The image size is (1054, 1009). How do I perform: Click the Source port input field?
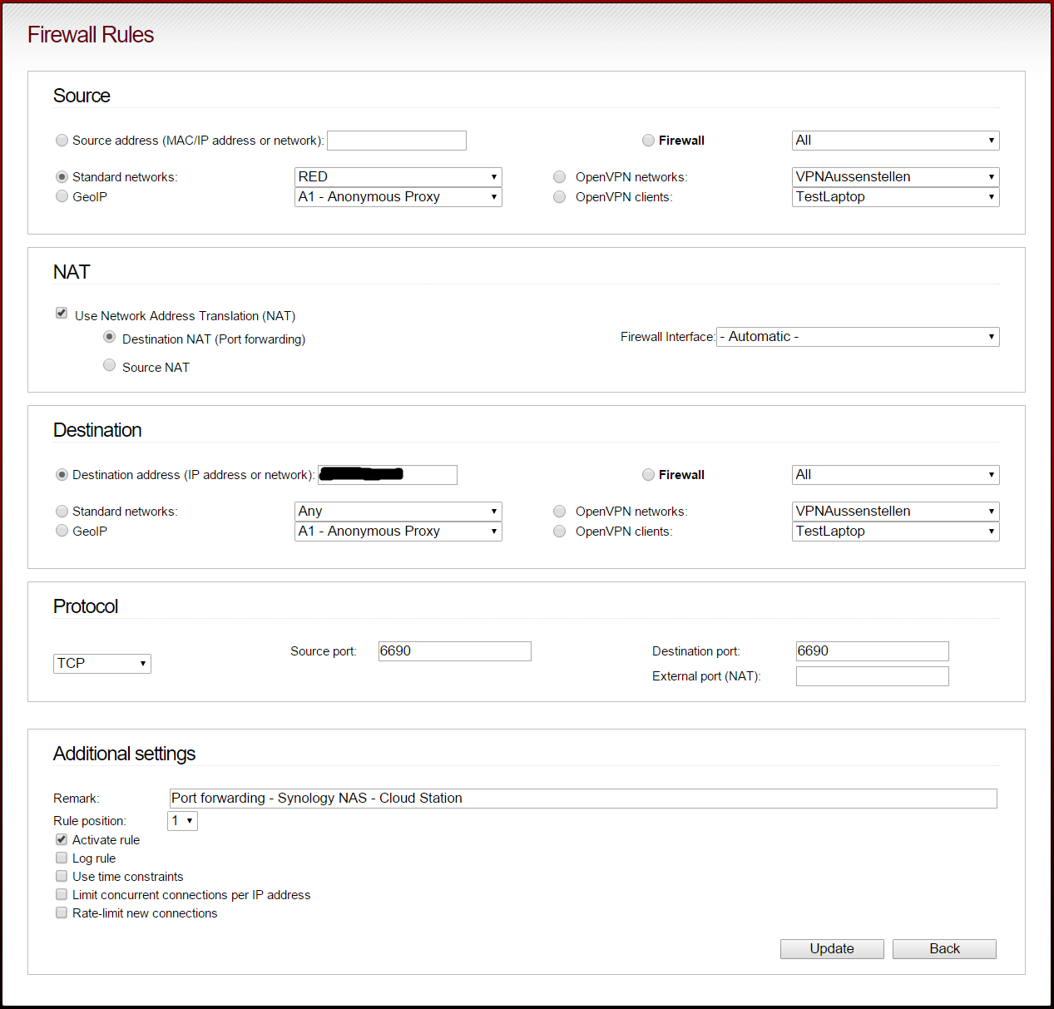454,651
